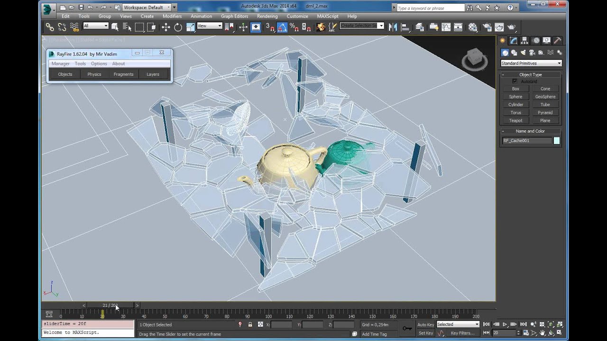Viewport: 607px width, 341px height.
Task: Open MAXScript menu
Action: [328, 16]
